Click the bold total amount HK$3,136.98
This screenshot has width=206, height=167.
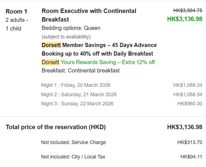(x=185, y=127)
